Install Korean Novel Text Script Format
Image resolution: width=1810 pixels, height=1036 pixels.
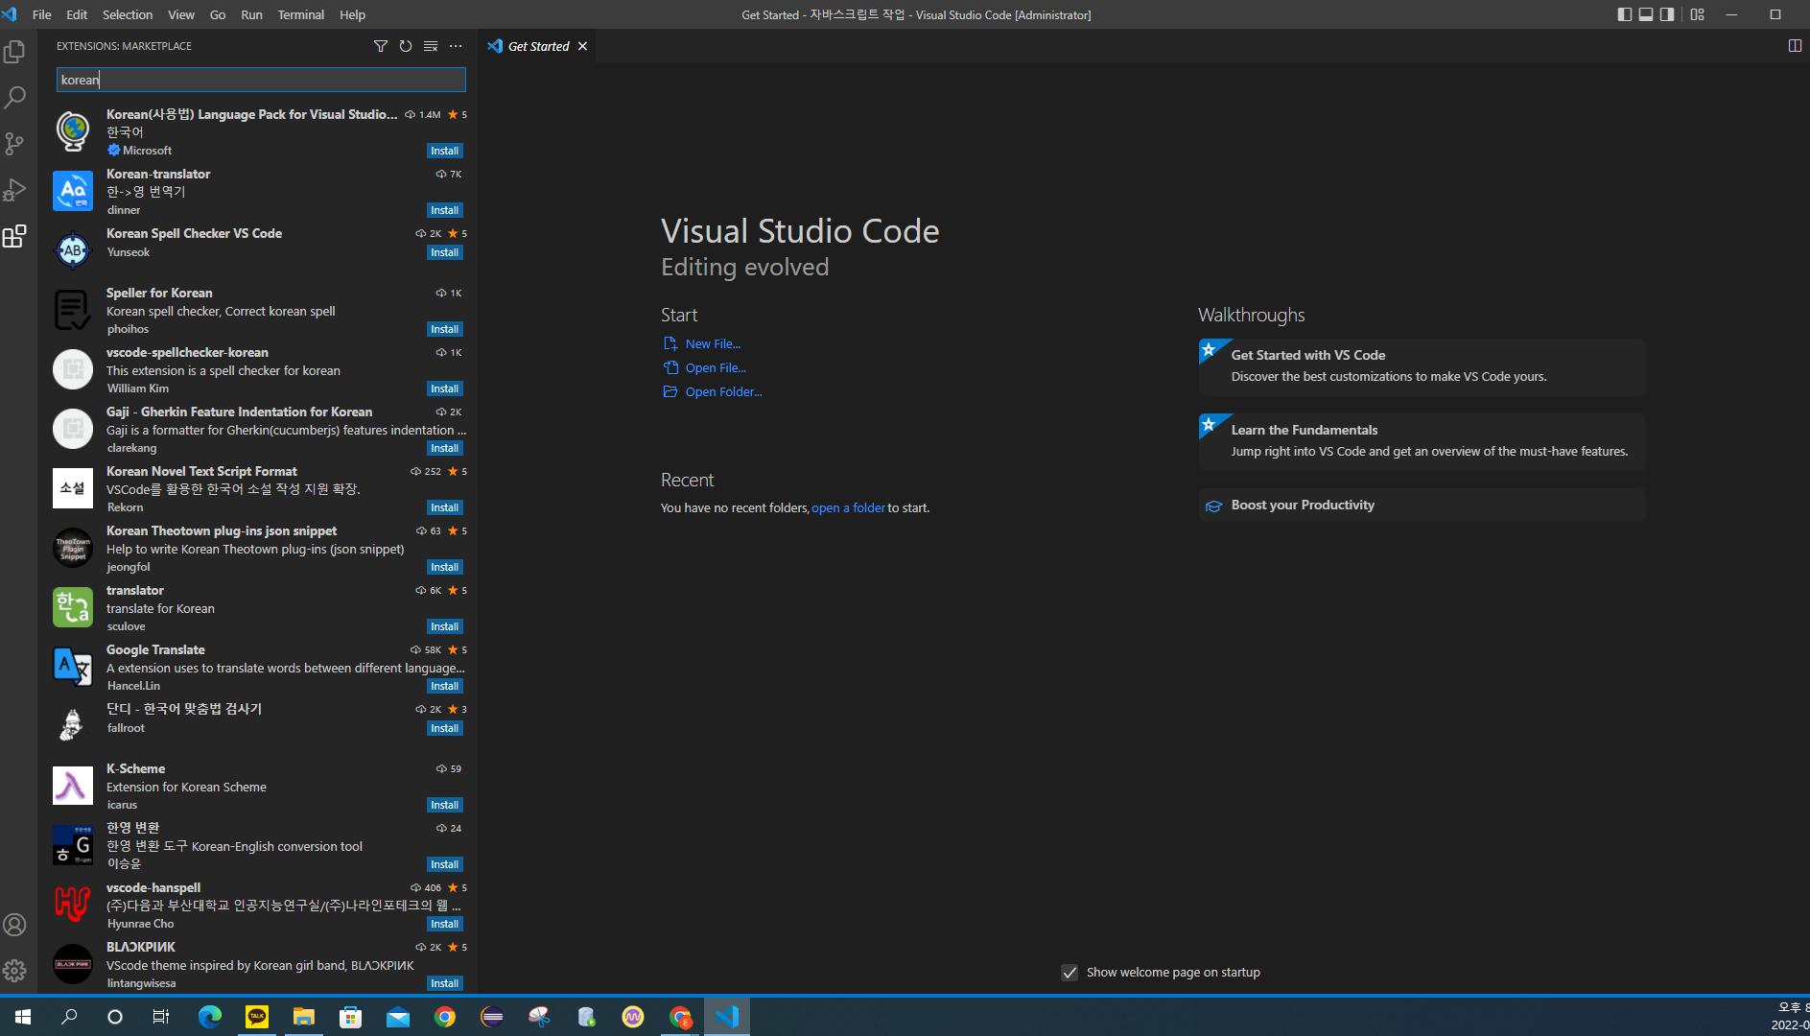[444, 507]
